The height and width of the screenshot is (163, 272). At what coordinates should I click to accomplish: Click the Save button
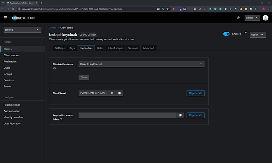coord(84,78)
